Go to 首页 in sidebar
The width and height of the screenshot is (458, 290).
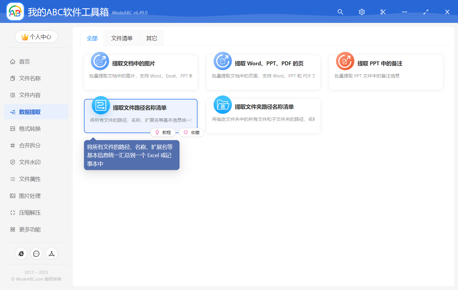coord(24,62)
